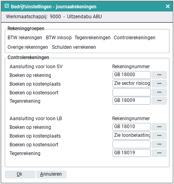This screenshot has width=174, height=184.
Task: Open Overige rekeningen group
Action: click(28, 47)
